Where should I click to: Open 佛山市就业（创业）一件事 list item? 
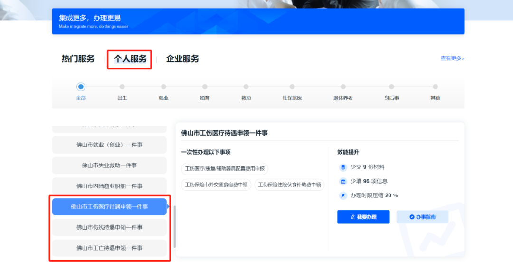pos(109,145)
